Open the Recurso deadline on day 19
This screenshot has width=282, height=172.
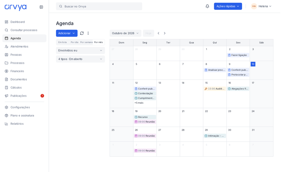click(x=145, y=117)
